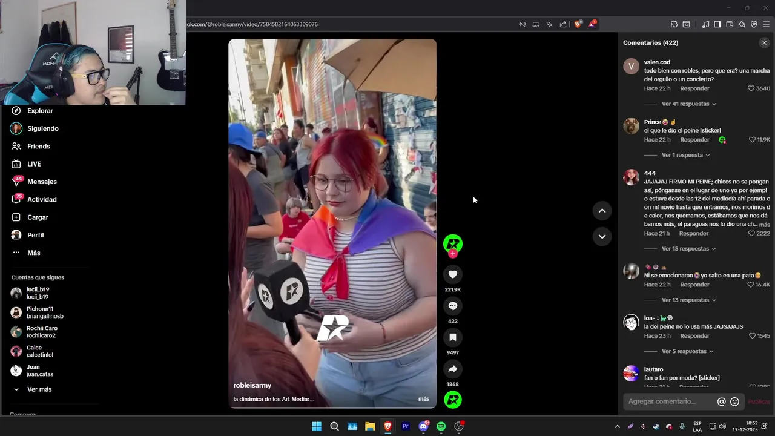Open the Brave Wallet icon
Screen dimensions: 775x436
pyautogui.click(x=730, y=24)
